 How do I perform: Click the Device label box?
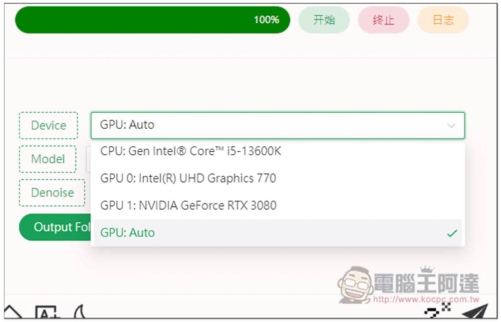(x=49, y=125)
